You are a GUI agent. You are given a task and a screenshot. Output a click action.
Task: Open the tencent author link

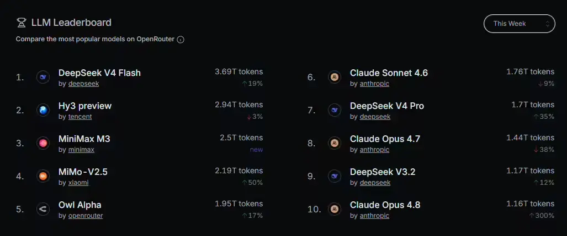[80, 117]
